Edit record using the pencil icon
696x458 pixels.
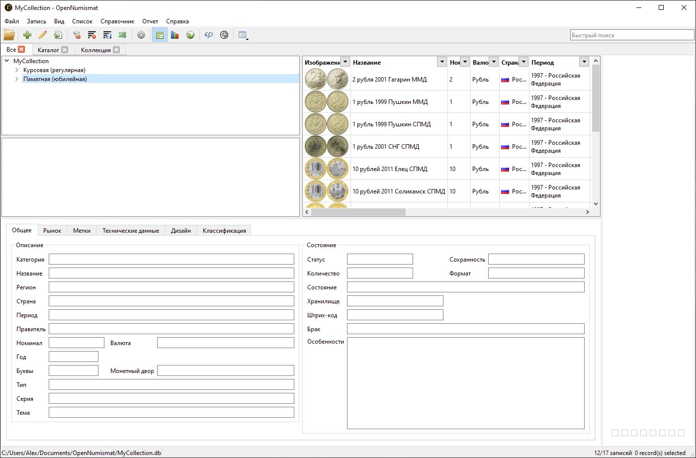pos(43,35)
